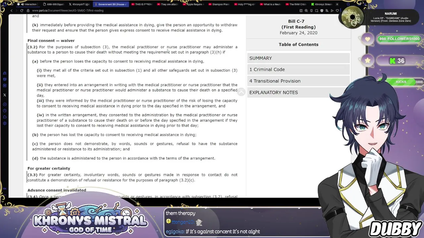Switch to the ANti-Will Equat tab
Screen dimensions: 424x238
[x=54, y=4]
